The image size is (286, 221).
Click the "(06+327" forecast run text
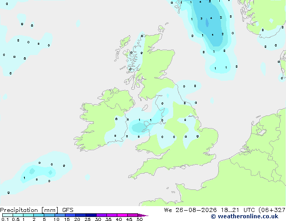pos(272,210)
